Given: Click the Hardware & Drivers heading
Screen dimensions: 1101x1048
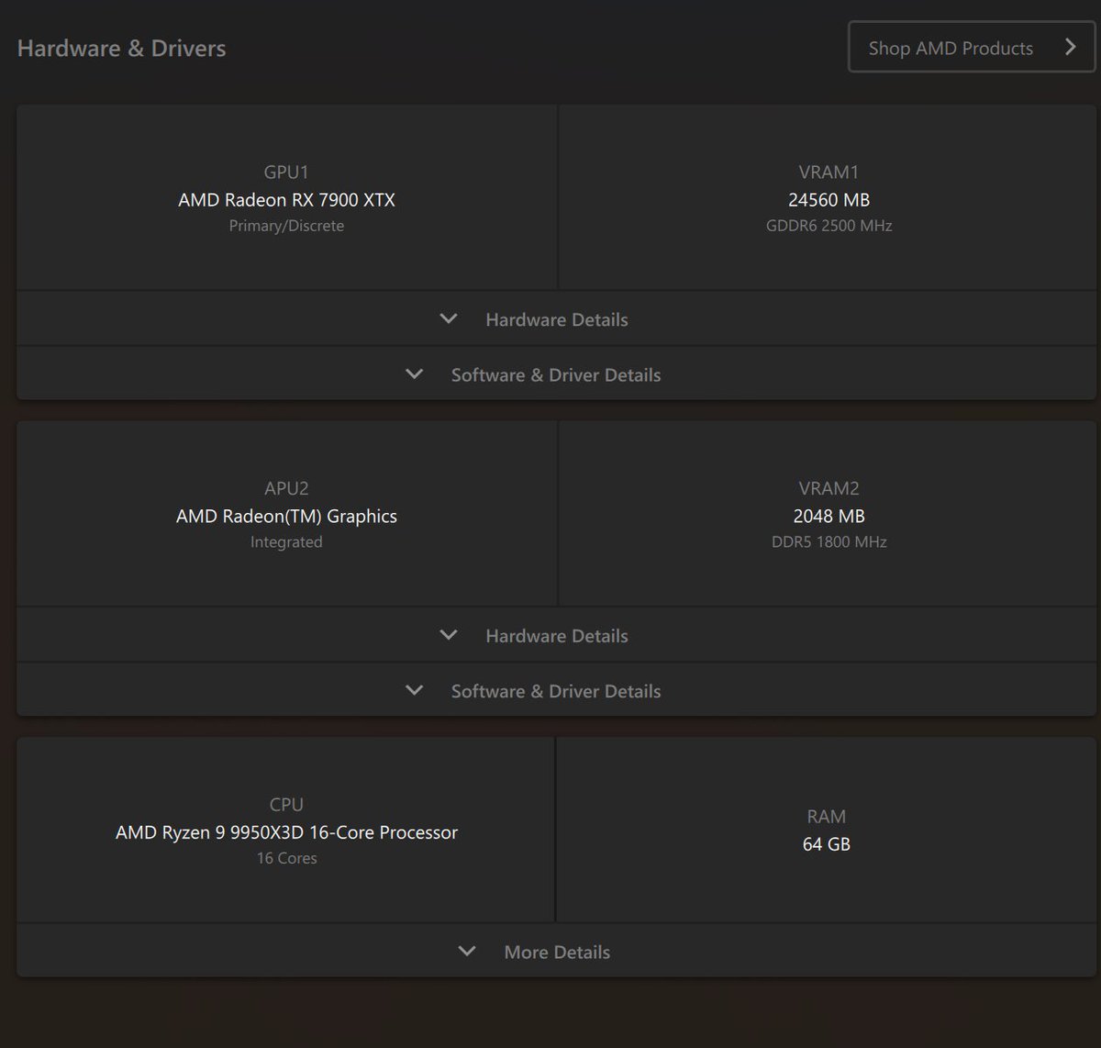Looking at the screenshot, I should (x=121, y=49).
